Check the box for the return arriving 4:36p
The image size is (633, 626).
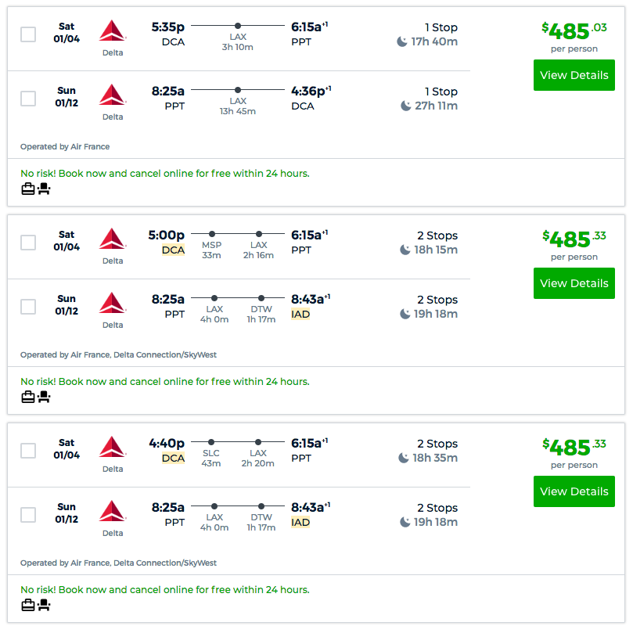28,99
